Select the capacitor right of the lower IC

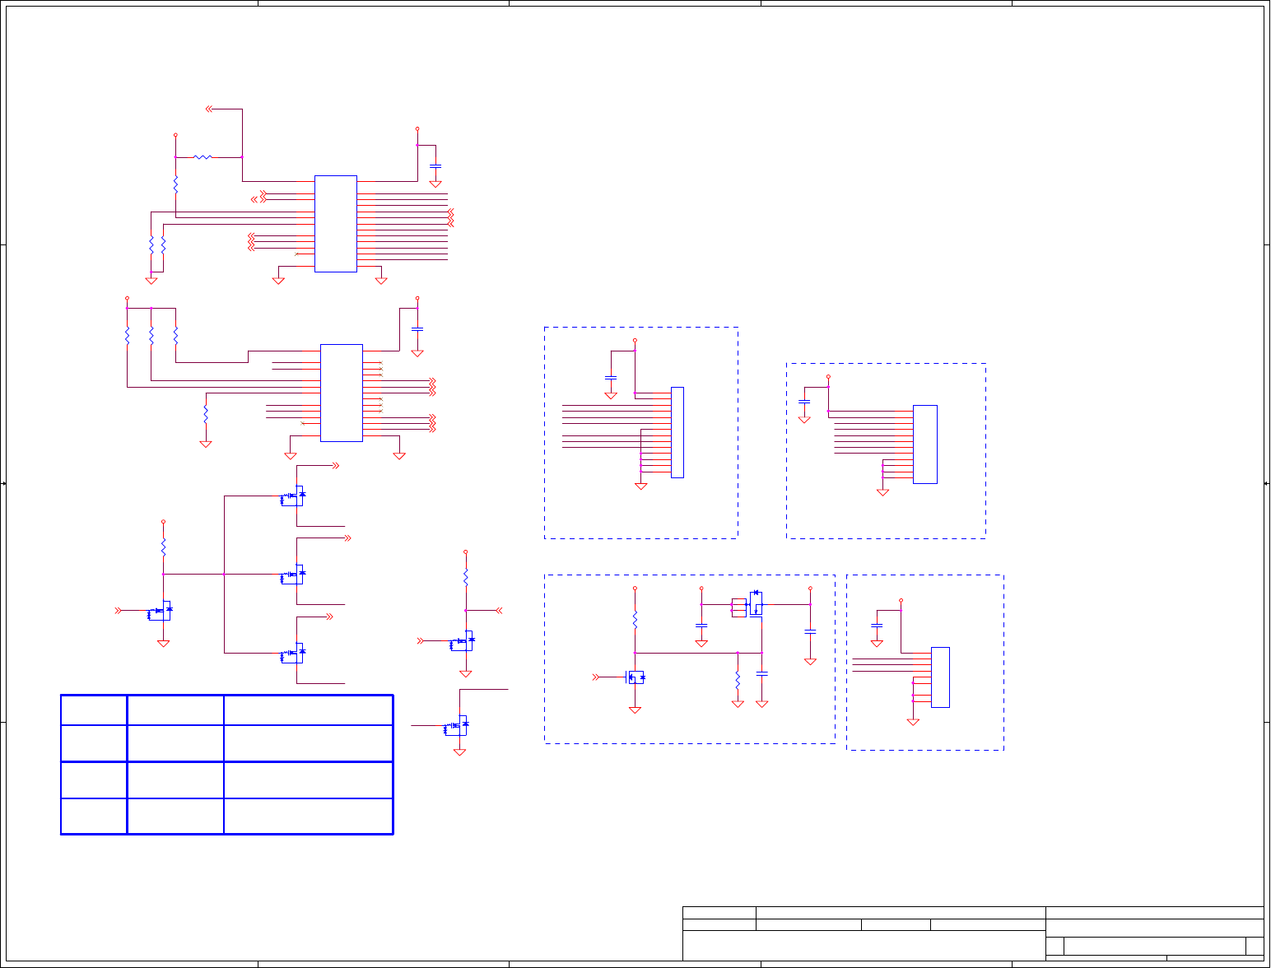417,328
